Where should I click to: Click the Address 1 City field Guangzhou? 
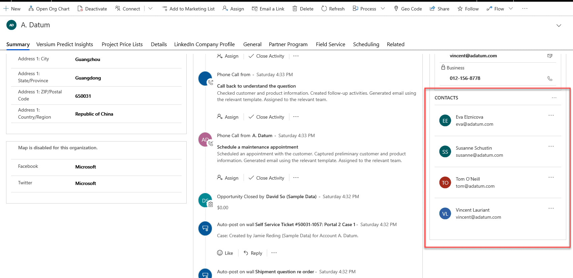pyautogui.click(x=88, y=59)
